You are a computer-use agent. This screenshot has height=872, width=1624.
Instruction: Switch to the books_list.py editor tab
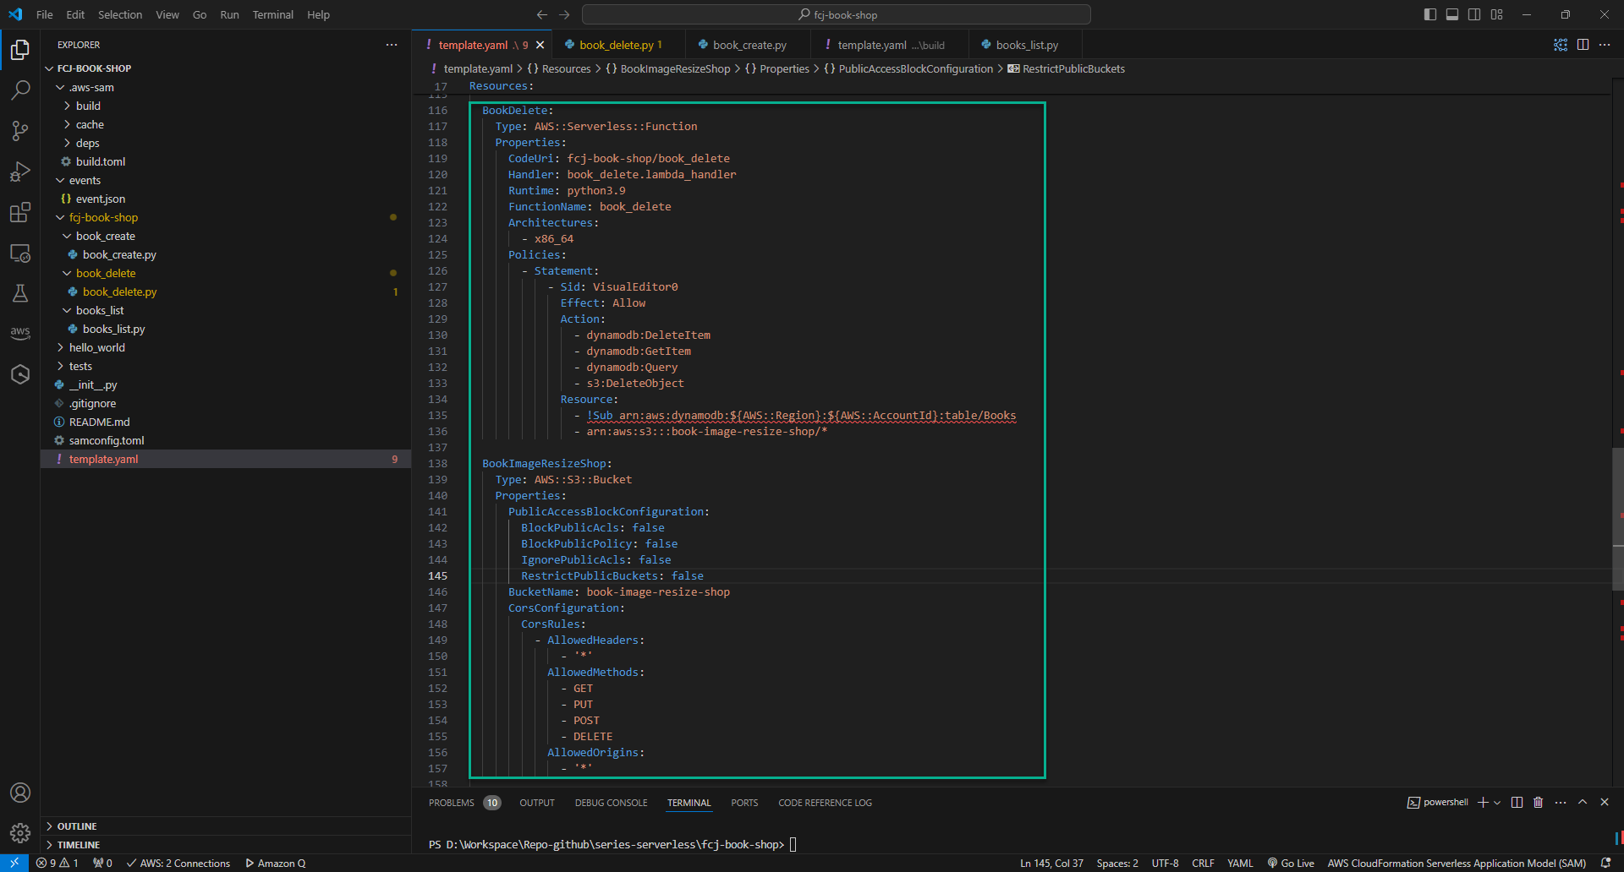(x=1027, y=45)
